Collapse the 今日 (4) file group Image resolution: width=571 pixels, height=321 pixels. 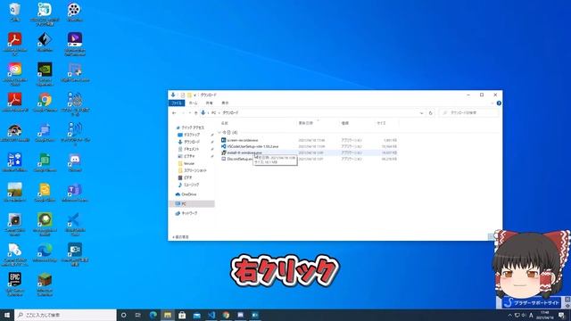pyautogui.click(x=219, y=133)
